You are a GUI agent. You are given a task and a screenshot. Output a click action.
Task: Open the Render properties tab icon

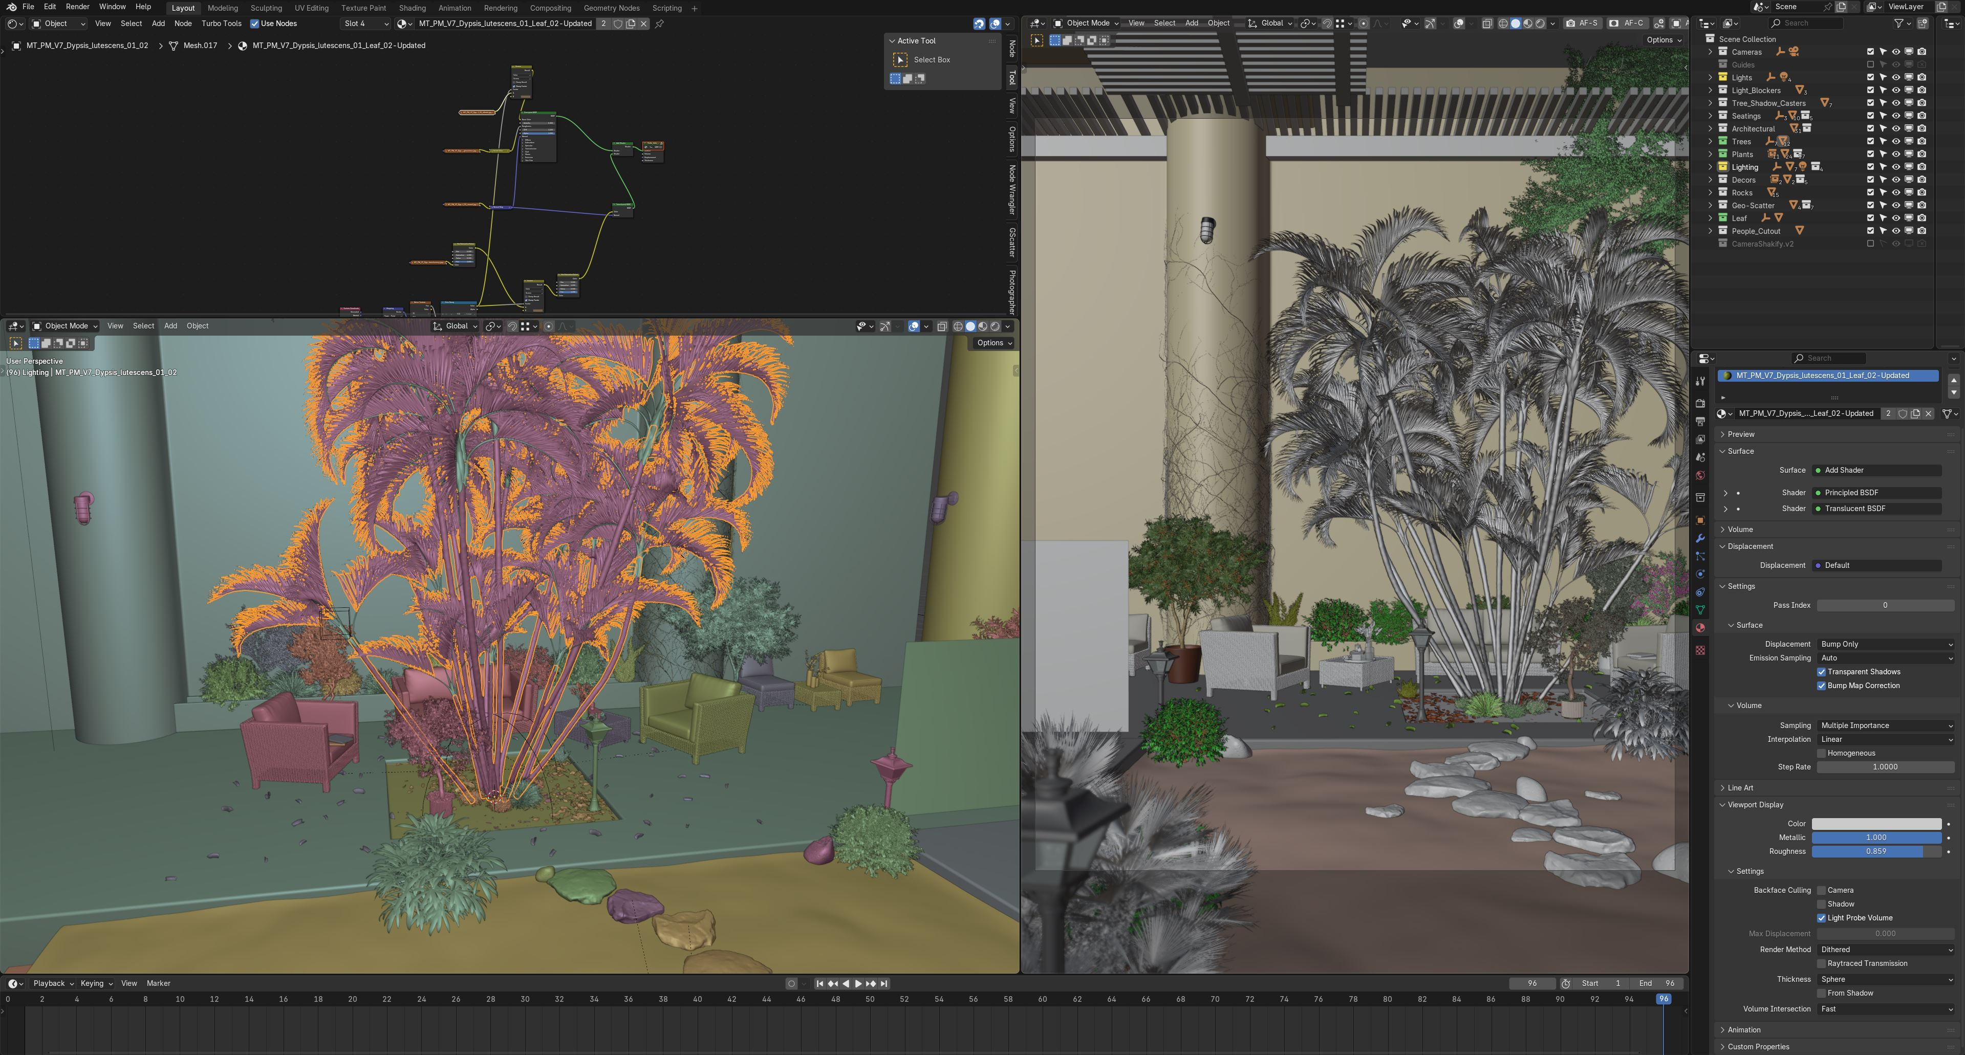1699,403
